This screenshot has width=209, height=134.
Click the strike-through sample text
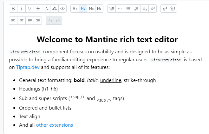140,80
